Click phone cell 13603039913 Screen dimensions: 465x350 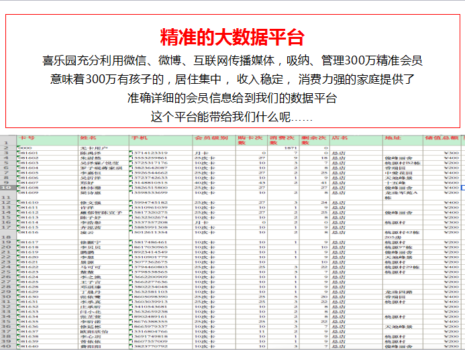point(161,302)
